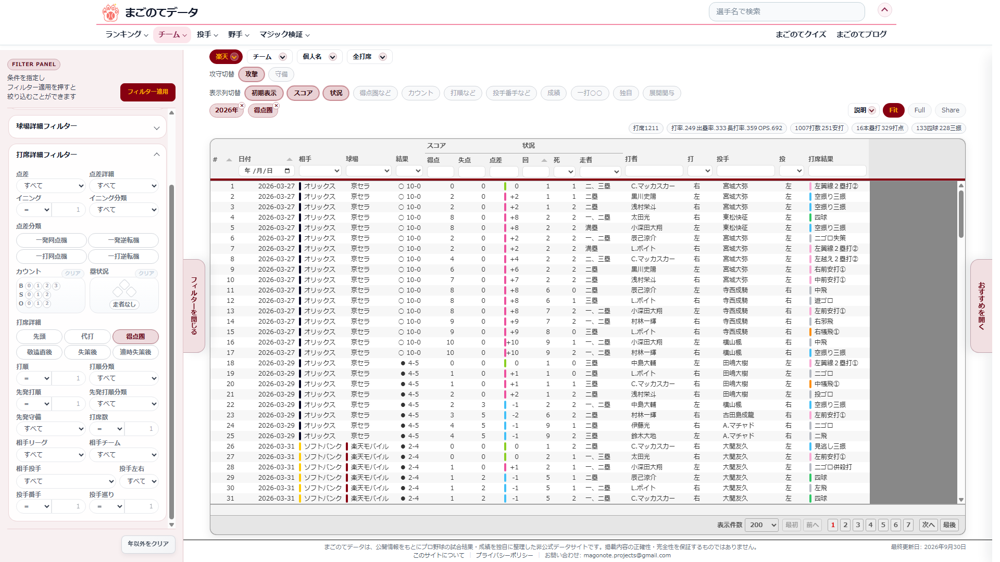The width and height of the screenshot is (1000, 562).
Task: Toggle the 守備 defense mode
Action: click(x=281, y=74)
